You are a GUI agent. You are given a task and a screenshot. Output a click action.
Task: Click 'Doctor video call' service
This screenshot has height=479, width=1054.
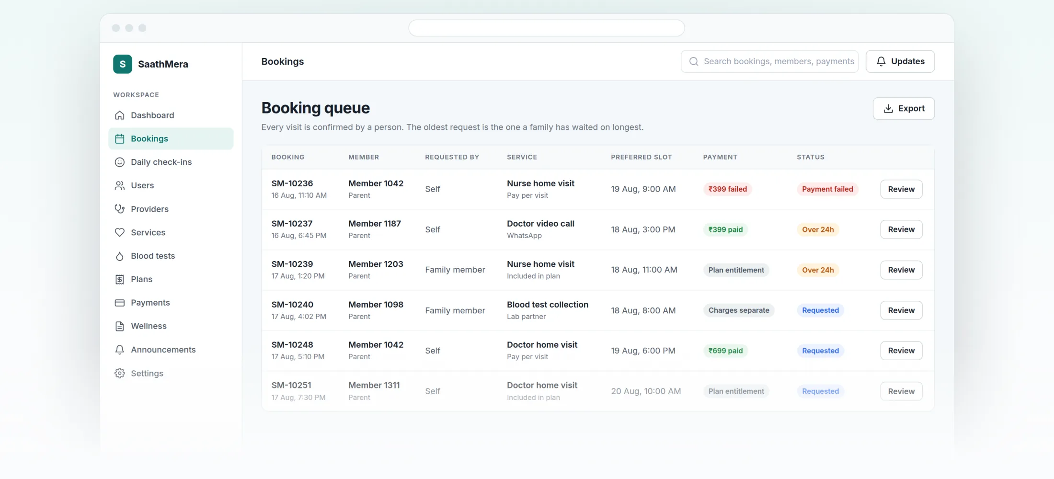click(540, 224)
